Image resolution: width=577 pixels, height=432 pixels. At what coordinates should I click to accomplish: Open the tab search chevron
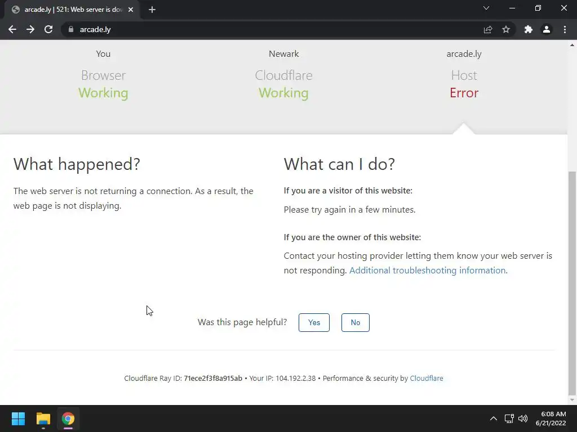tap(486, 8)
